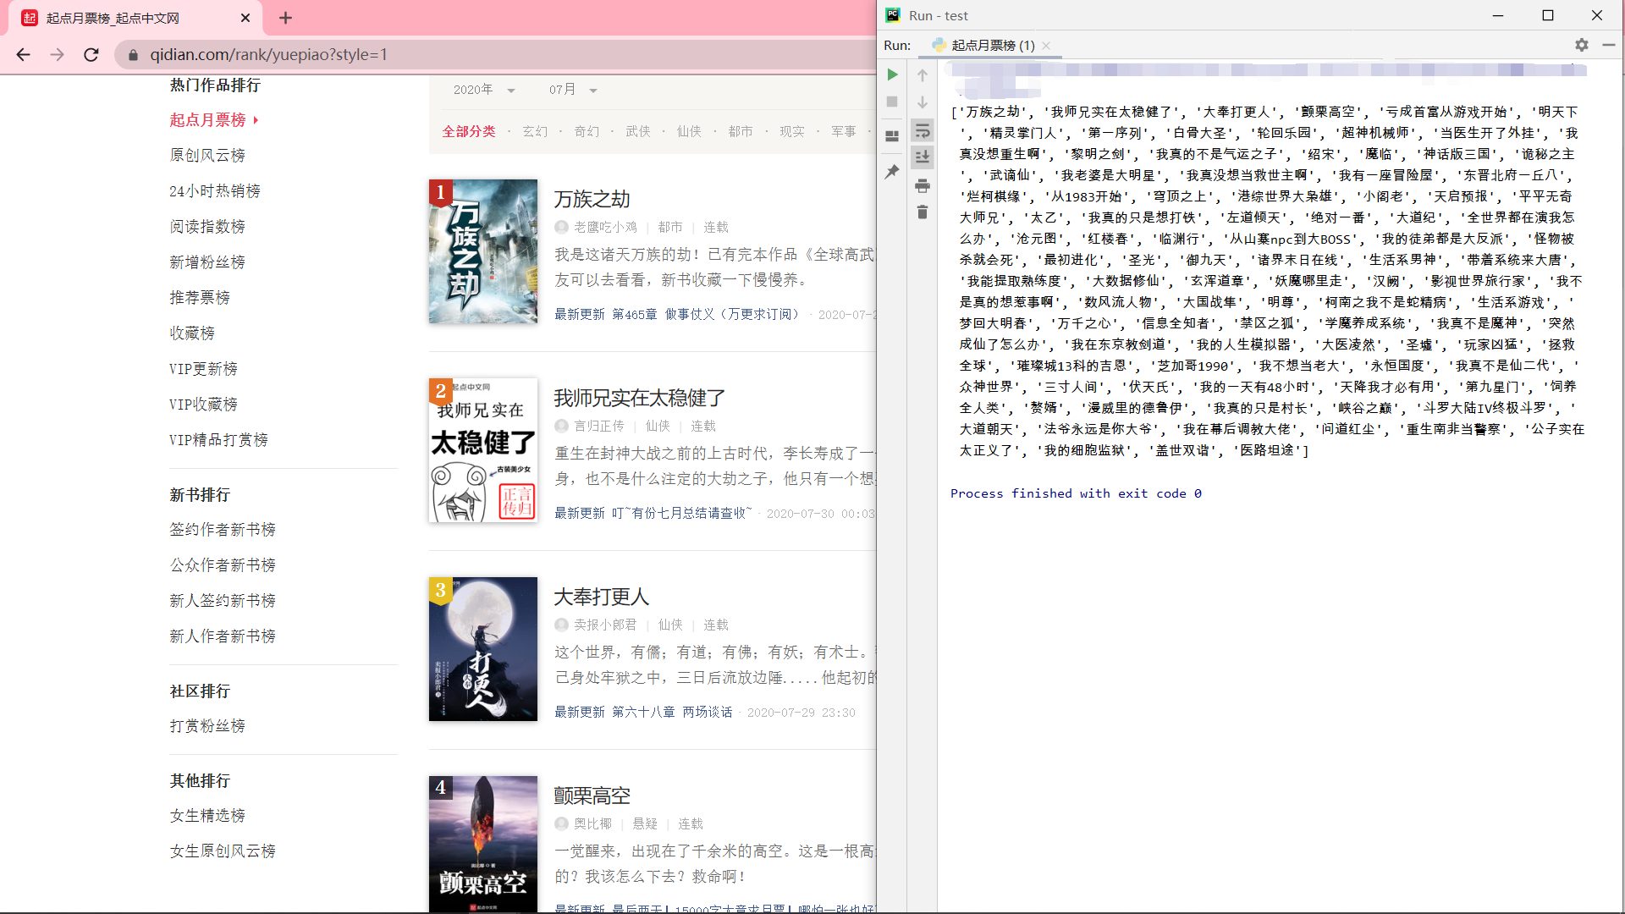Rerun the script with the green play icon

click(x=892, y=74)
